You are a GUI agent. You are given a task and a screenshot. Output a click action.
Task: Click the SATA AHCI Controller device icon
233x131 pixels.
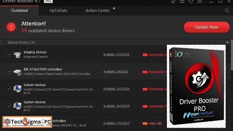[x=17, y=72]
